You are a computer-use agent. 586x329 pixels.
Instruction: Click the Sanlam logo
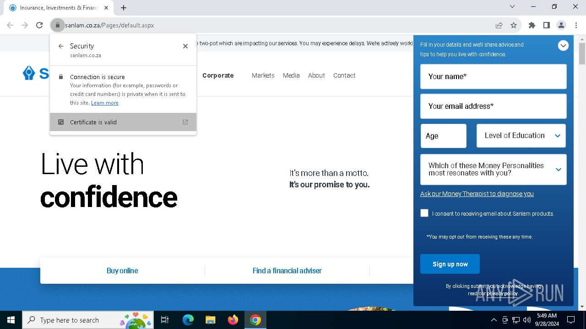point(36,73)
